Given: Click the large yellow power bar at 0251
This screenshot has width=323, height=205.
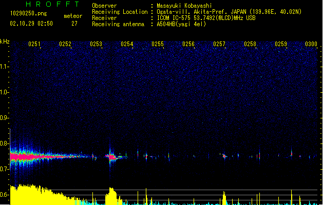Looking at the screenshot, I should tap(41, 195).
